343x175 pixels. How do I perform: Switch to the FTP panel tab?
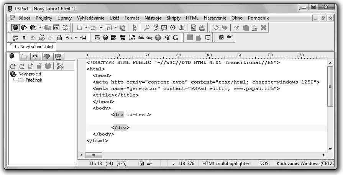[x=35, y=57]
